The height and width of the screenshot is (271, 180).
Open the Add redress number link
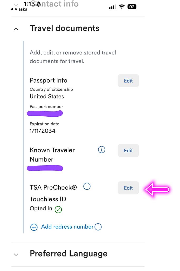(67, 227)
